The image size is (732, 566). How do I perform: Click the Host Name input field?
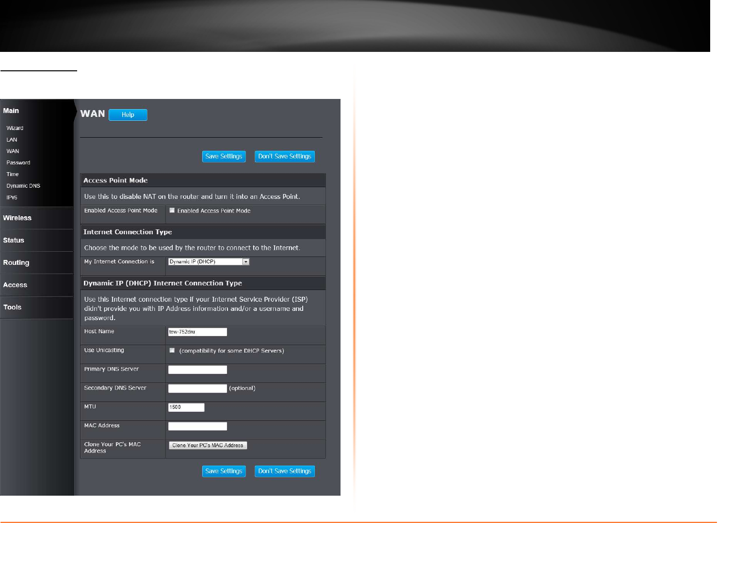[197, 332]
